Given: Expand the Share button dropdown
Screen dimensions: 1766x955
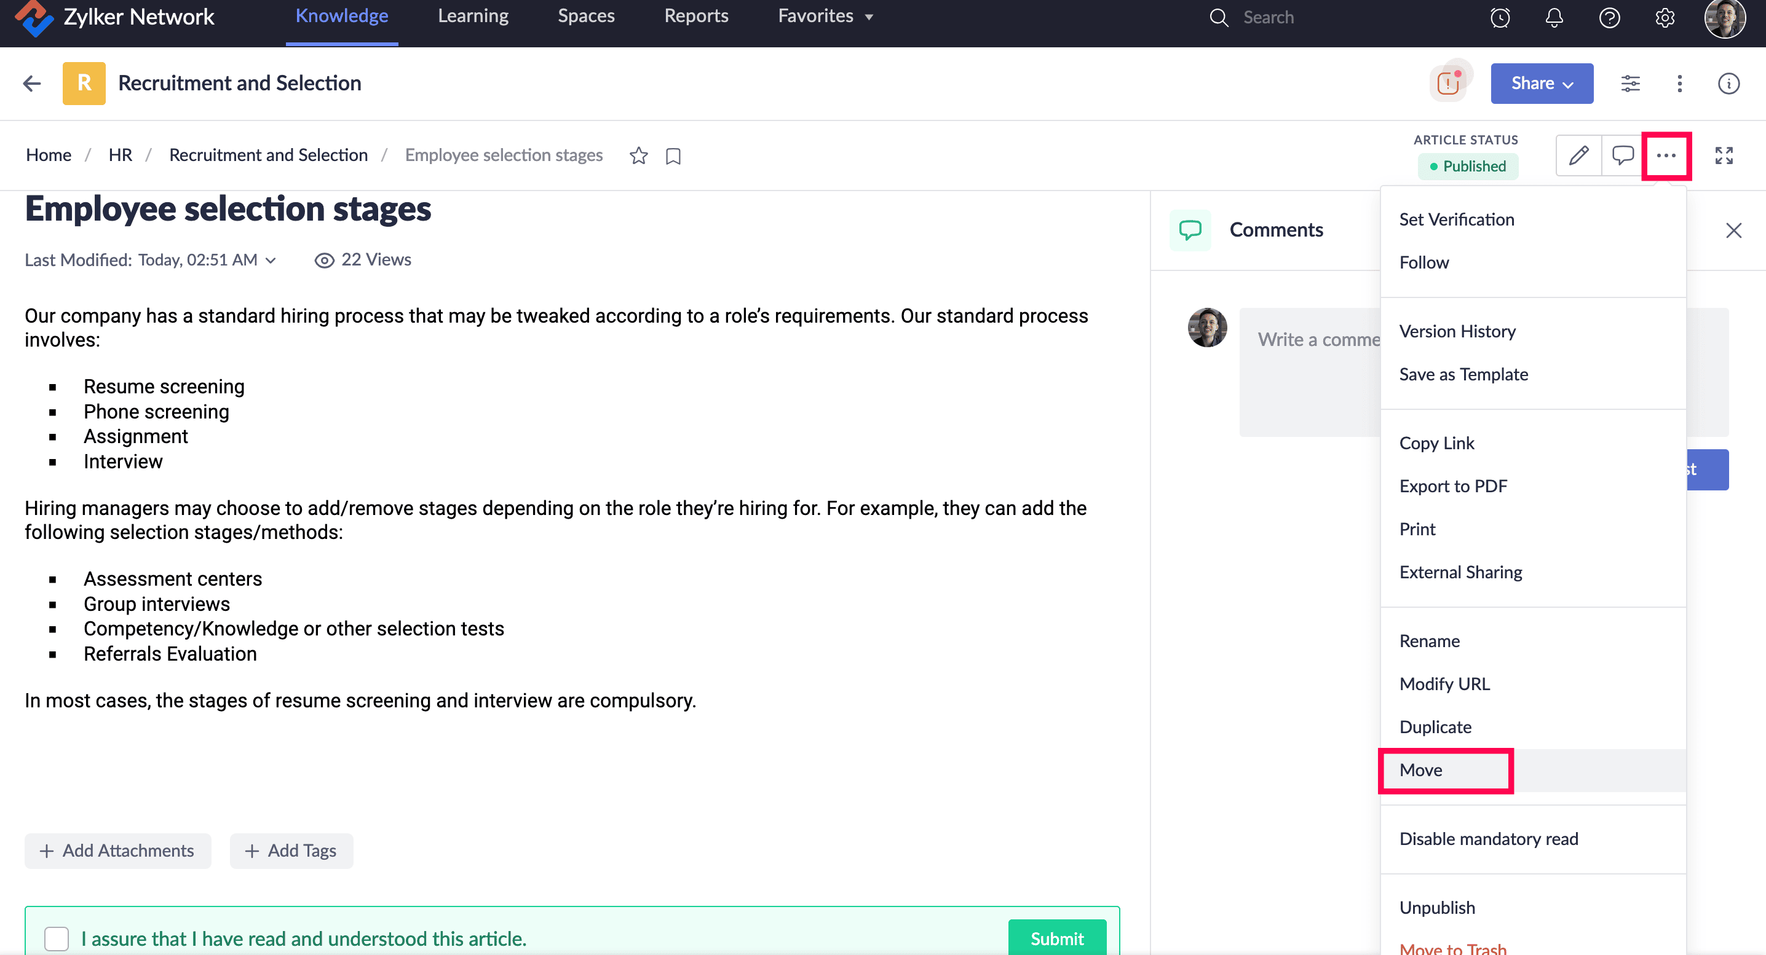Looking at the screenshot, I should pyautogui.click(x=1541, y=84).
